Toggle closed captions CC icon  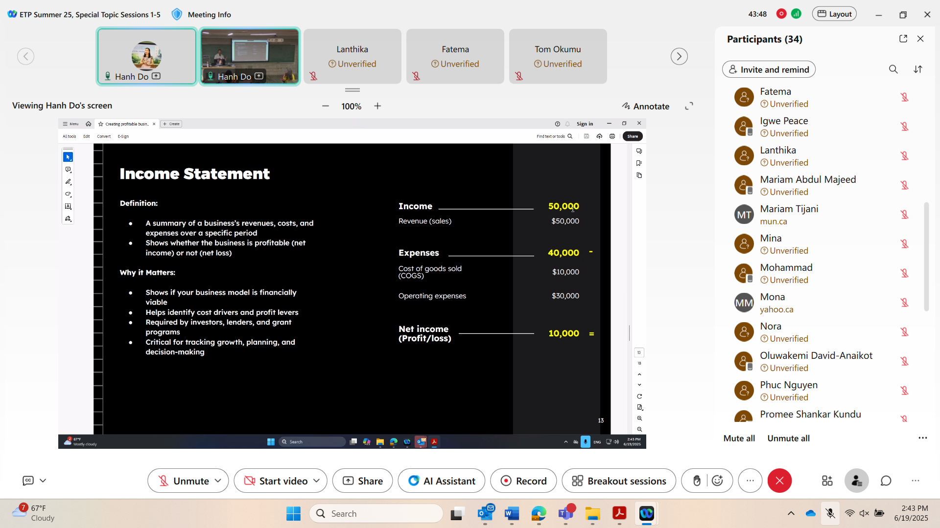[28, 481]
